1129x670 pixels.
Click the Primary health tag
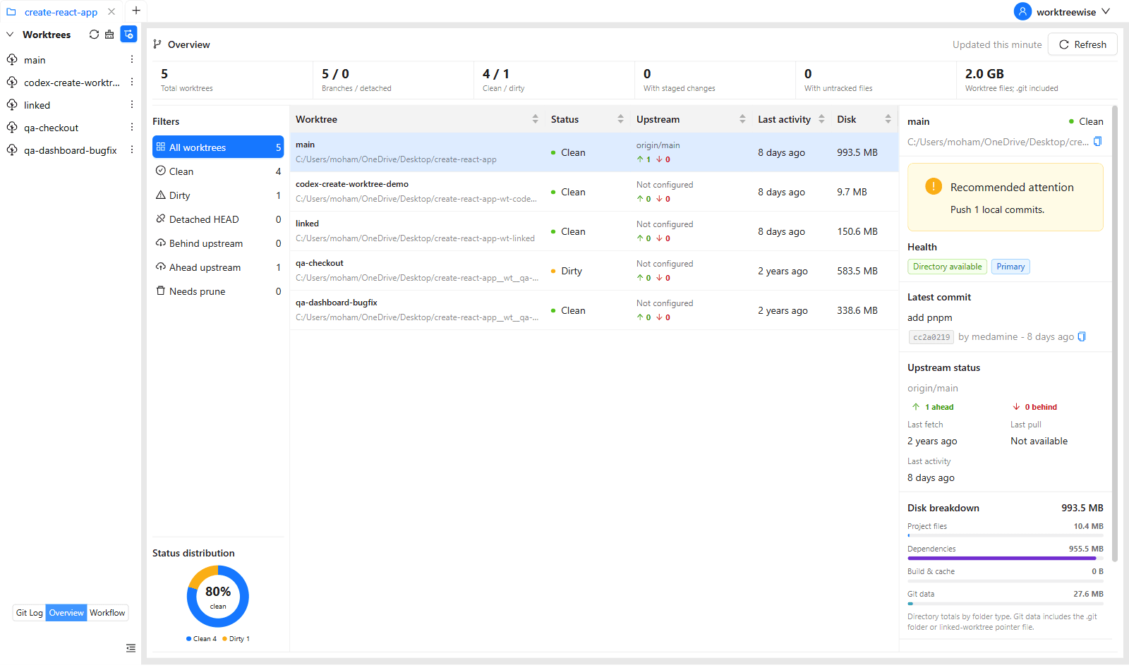click(x=1010, y=267)
